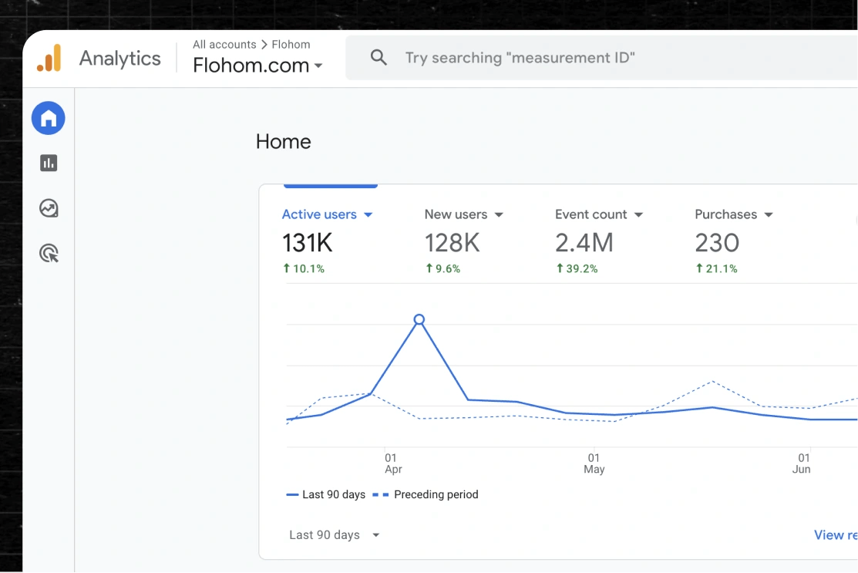Open the Explore icon in sidebar
The image size is (858, 573).
click(x=49, y=208)
